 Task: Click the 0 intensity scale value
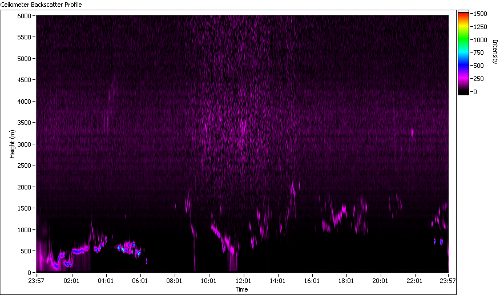[475, 92]
